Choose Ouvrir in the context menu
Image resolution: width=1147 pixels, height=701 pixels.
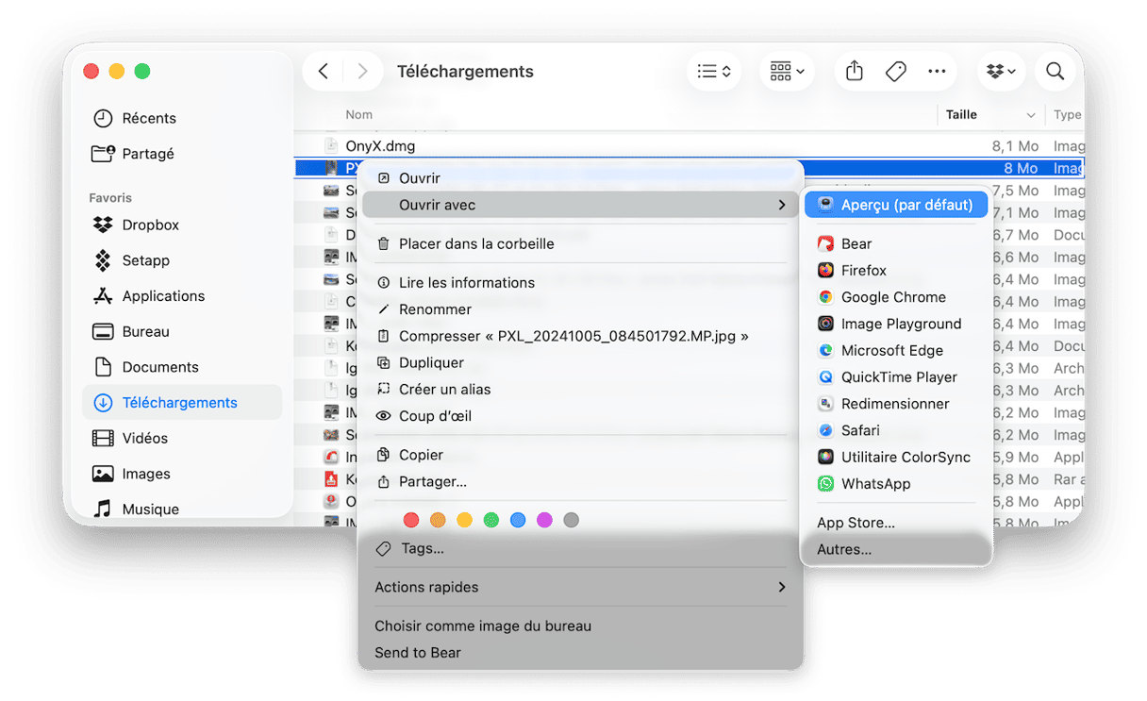click(x=580, y=178)
